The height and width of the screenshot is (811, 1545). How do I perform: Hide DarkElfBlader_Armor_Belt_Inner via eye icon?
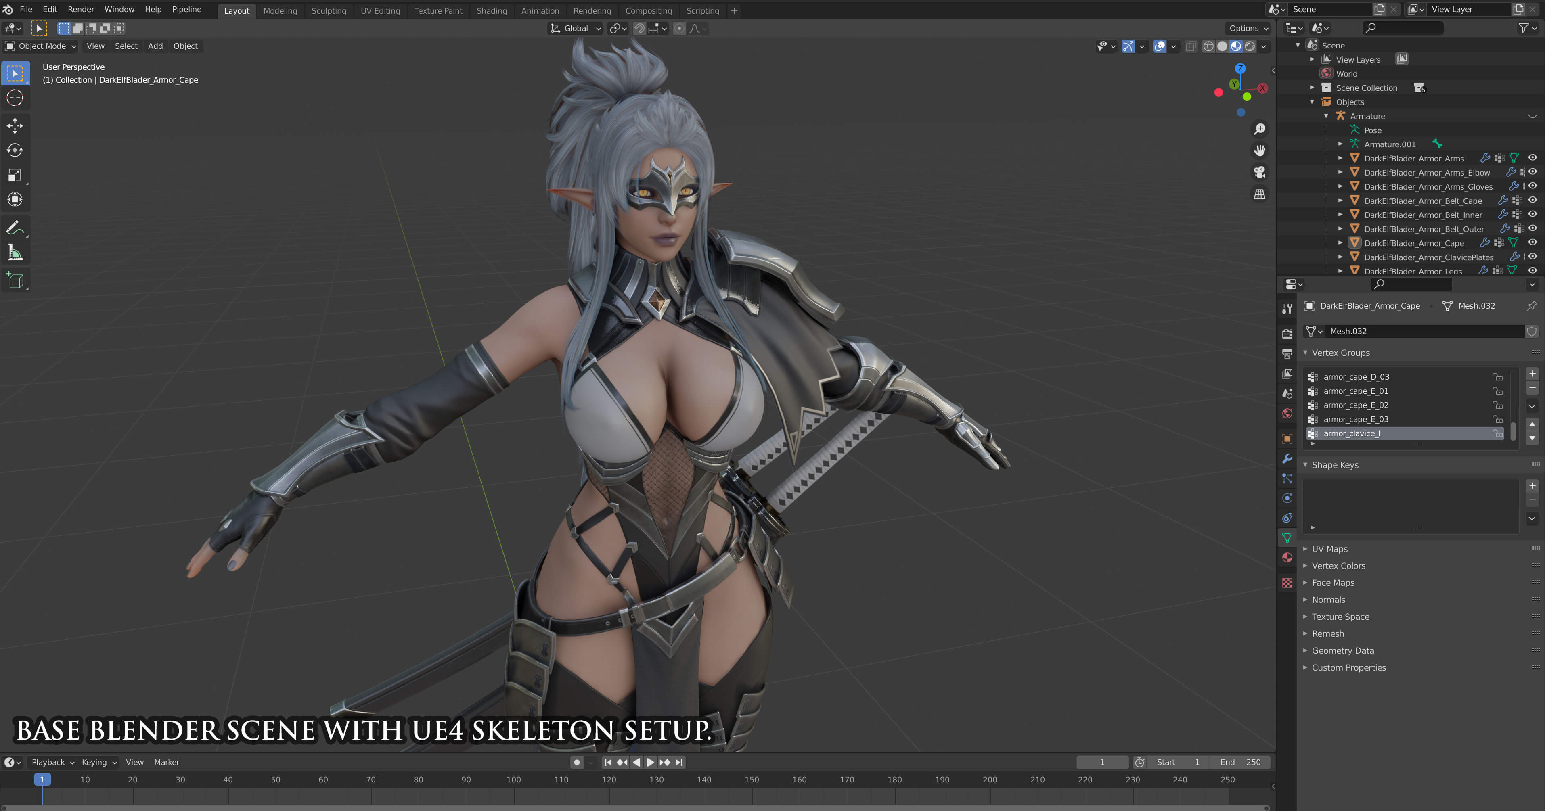1532,214
